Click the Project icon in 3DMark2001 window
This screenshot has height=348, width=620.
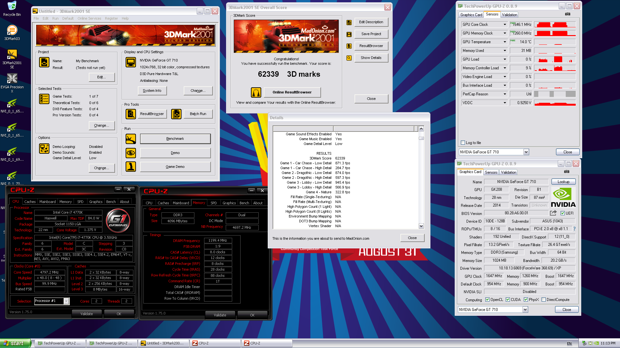coord(44,62)
